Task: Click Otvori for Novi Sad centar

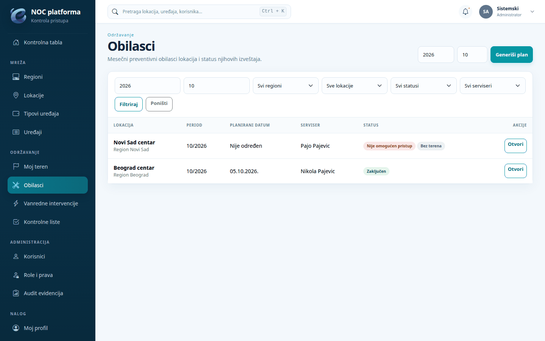Action: 515,146
